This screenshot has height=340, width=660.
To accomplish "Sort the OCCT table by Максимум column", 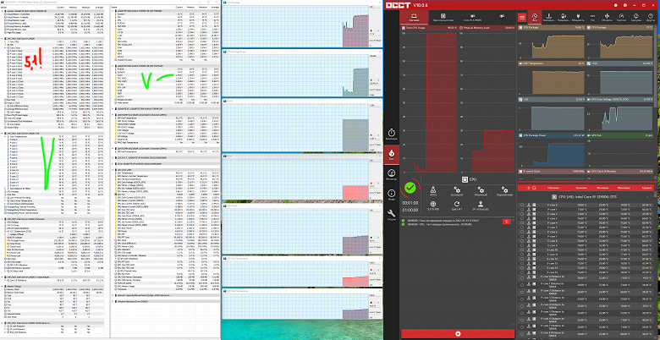I will point(624,188).
